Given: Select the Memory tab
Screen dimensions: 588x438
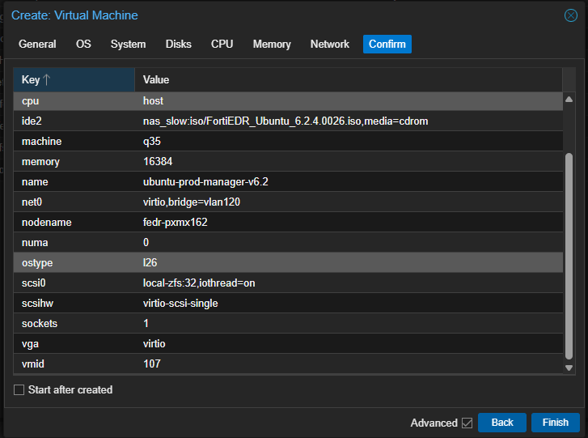Looking at the screenshot, I should point(272,44).
